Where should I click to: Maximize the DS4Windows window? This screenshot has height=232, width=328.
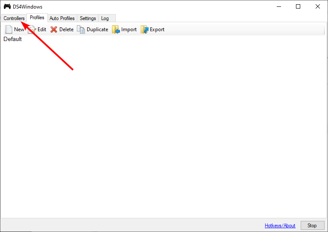point(298,6)
